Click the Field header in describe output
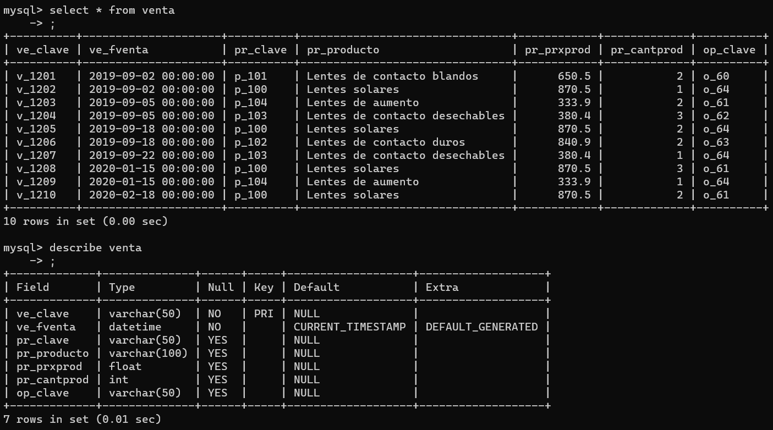773x430 pixels. 33,288
